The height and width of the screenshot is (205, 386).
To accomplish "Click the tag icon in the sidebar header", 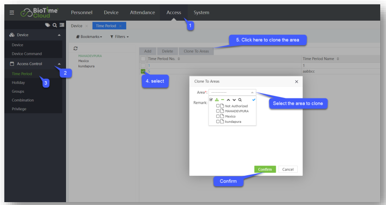I will [47, 25].
